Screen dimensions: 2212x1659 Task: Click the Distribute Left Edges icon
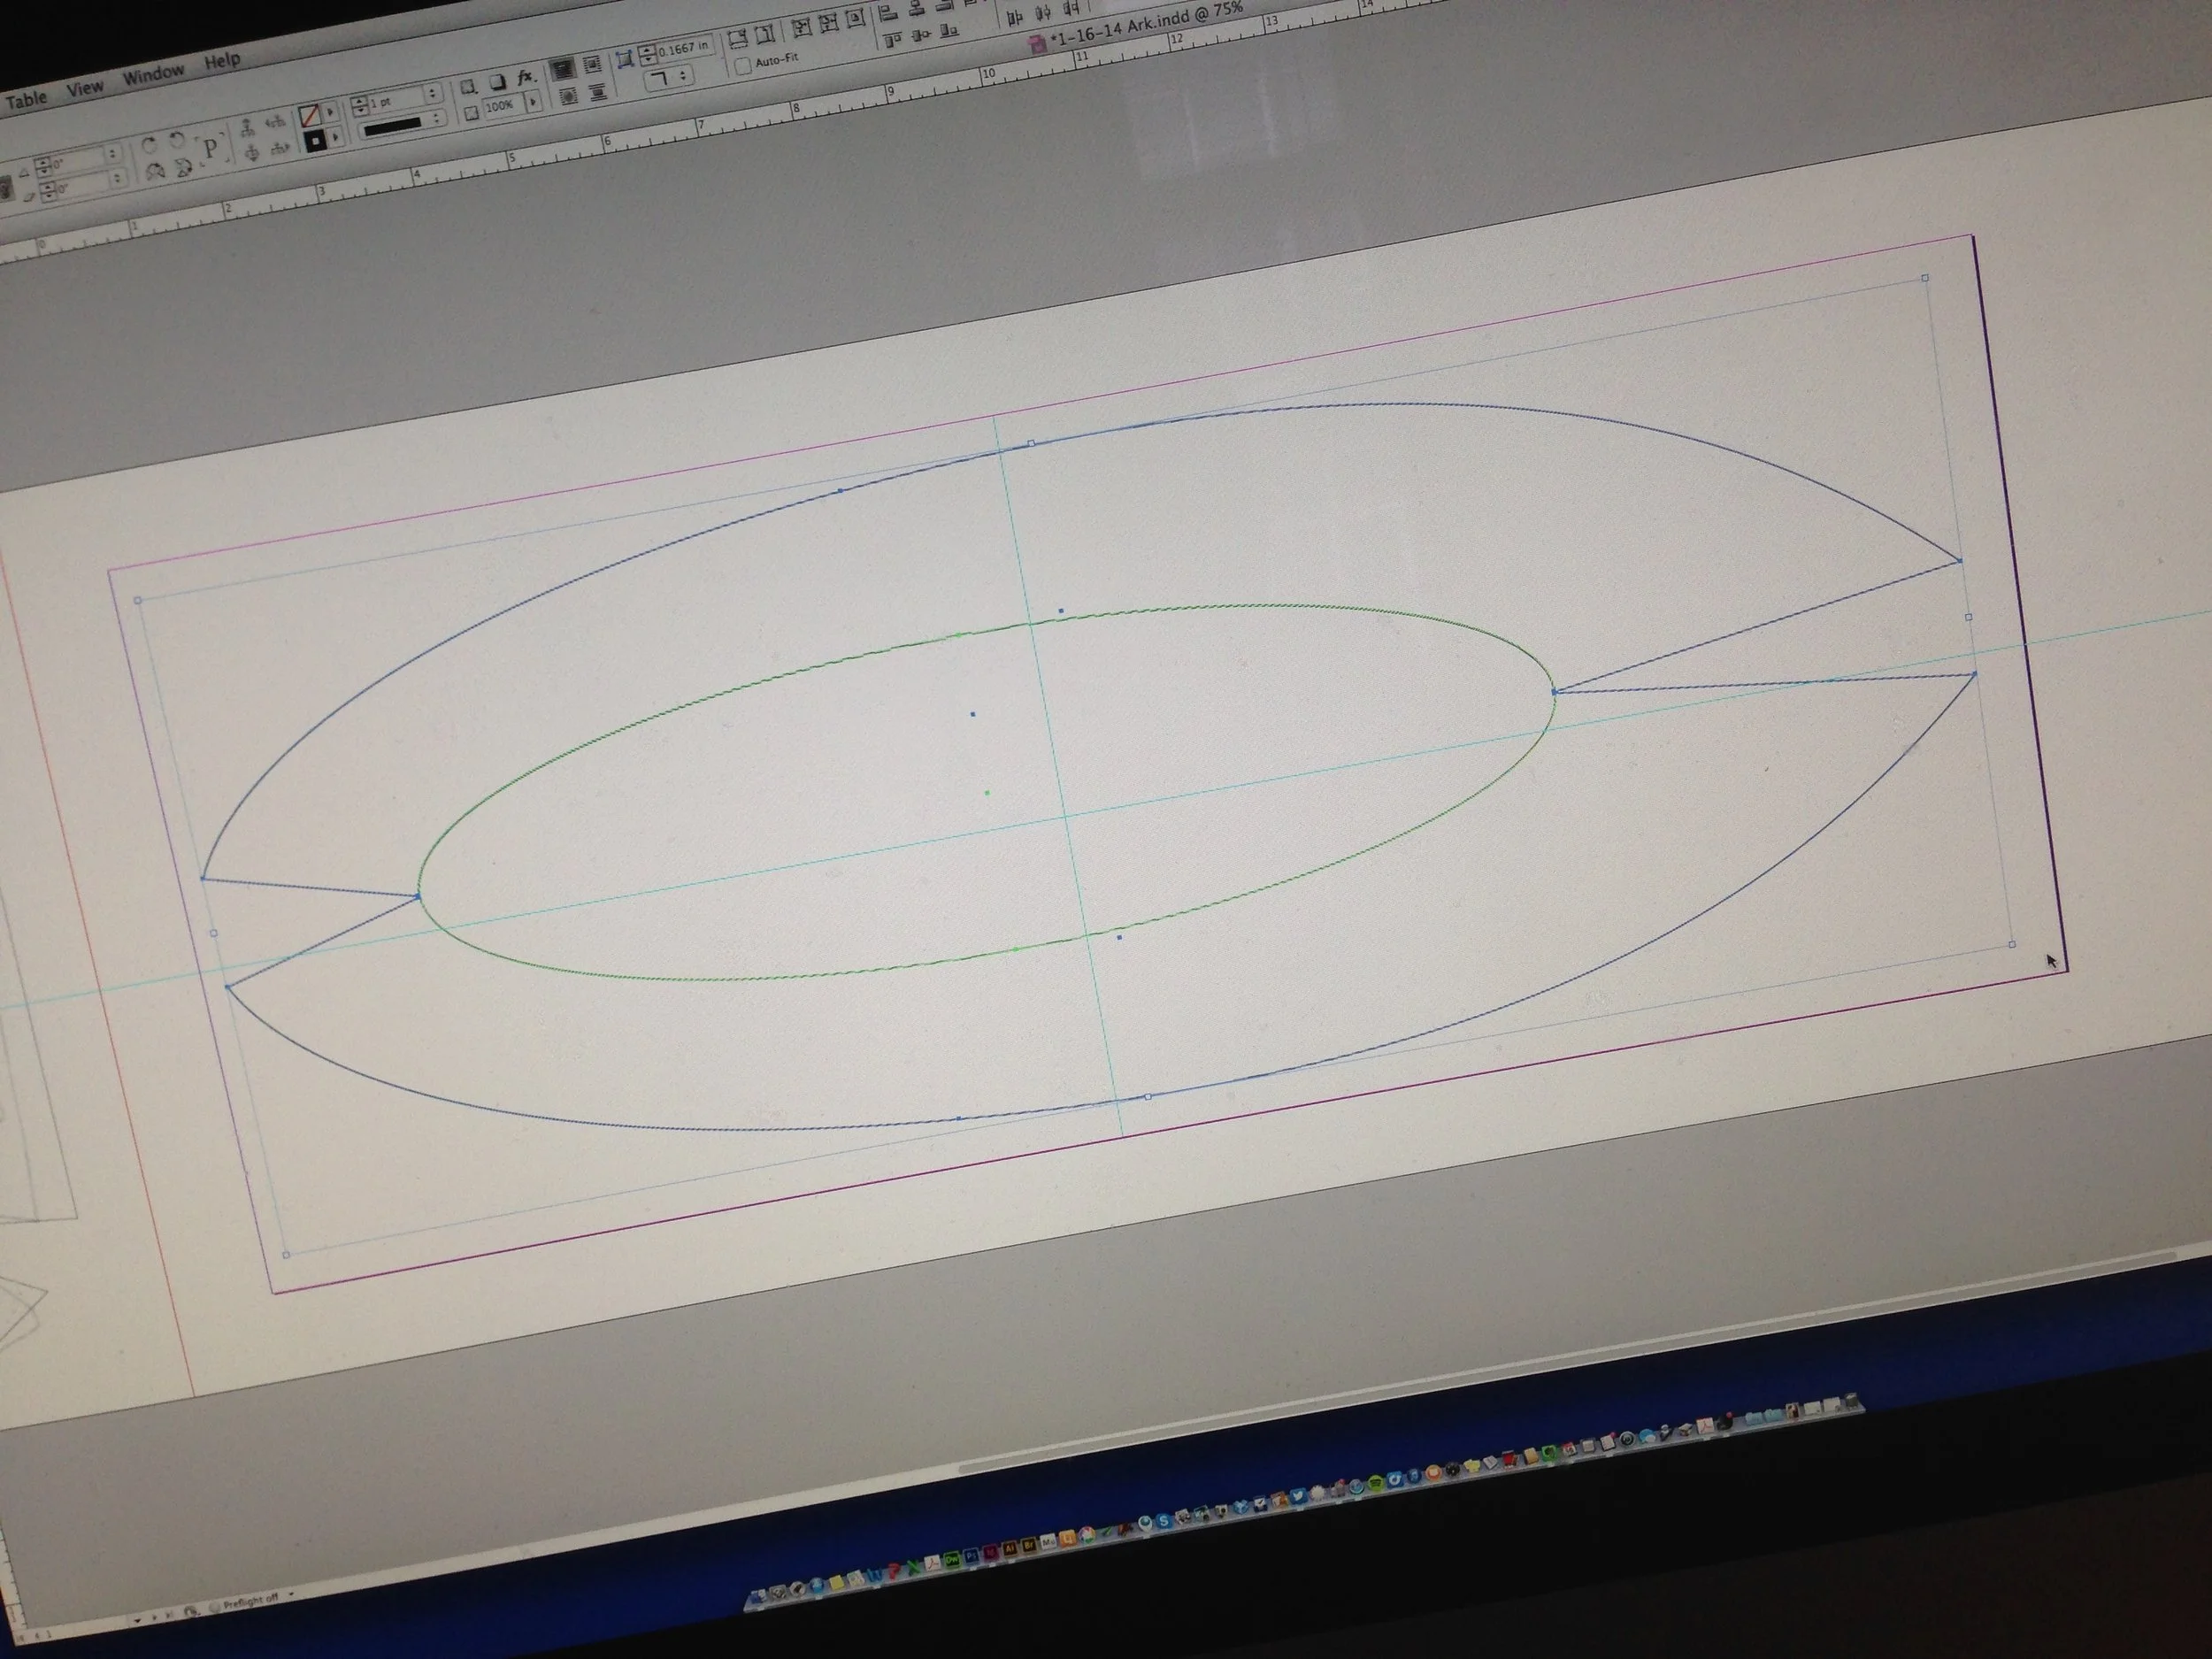[1015, 18]
